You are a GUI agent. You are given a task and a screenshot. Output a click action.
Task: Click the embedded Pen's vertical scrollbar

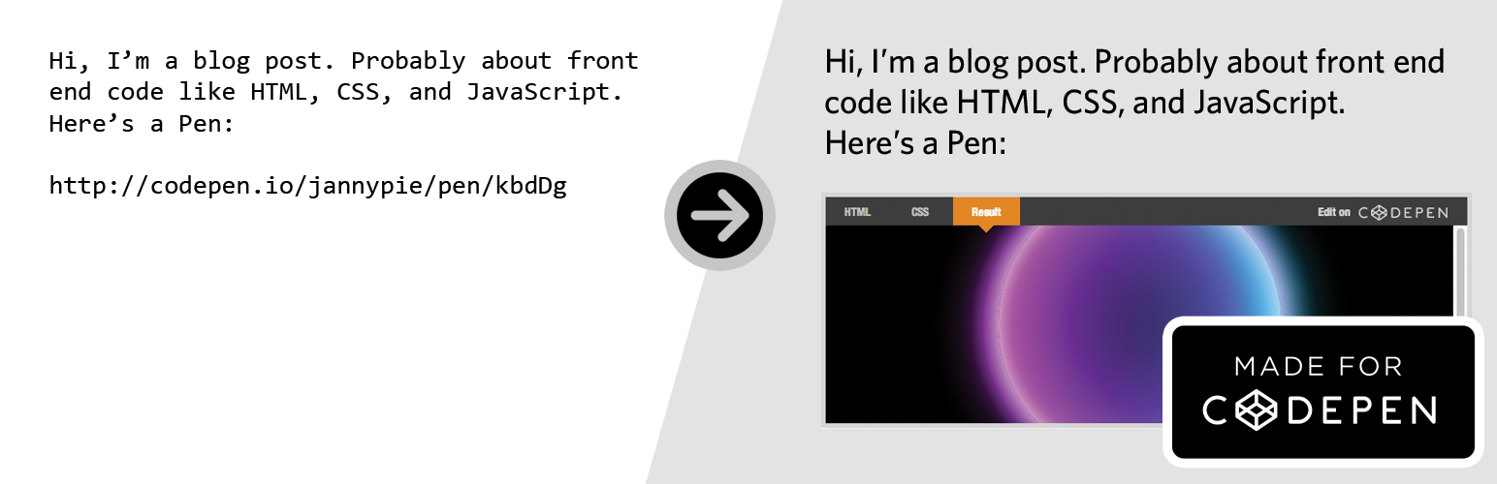1460,273
